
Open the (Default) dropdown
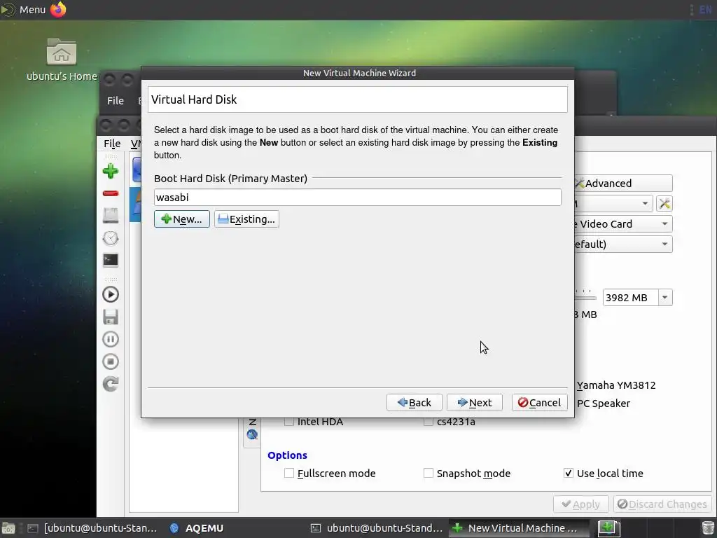(623, 244)
